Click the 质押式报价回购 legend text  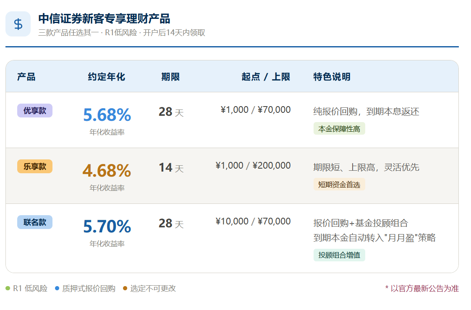(89, 288)
